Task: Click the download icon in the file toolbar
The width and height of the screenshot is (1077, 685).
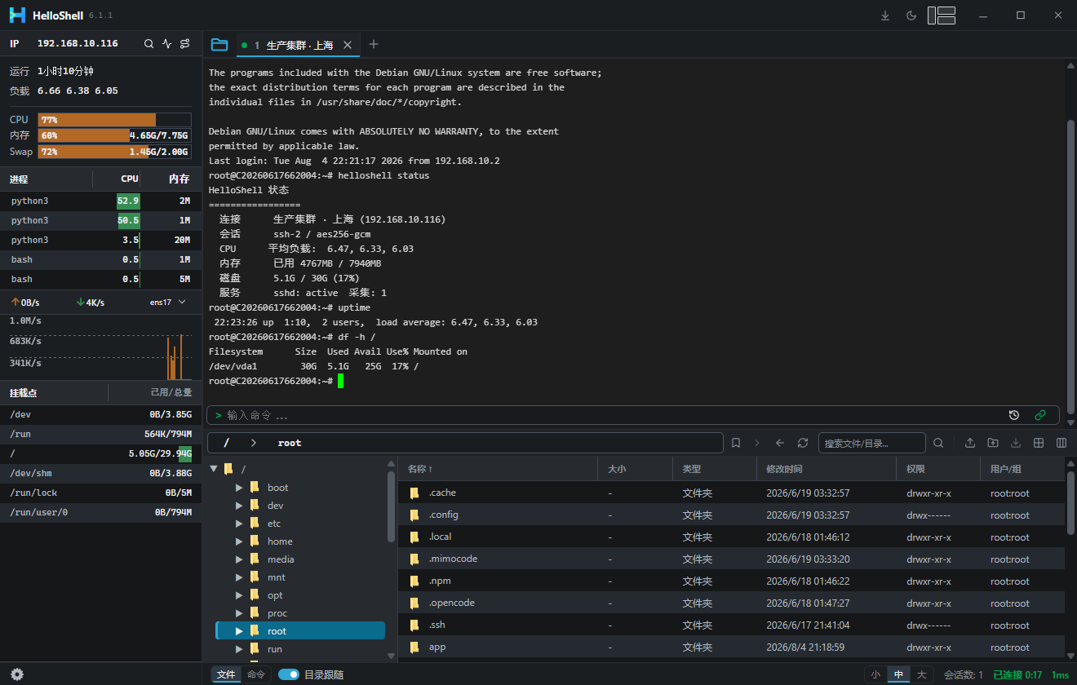Action: click(1016, 443)
